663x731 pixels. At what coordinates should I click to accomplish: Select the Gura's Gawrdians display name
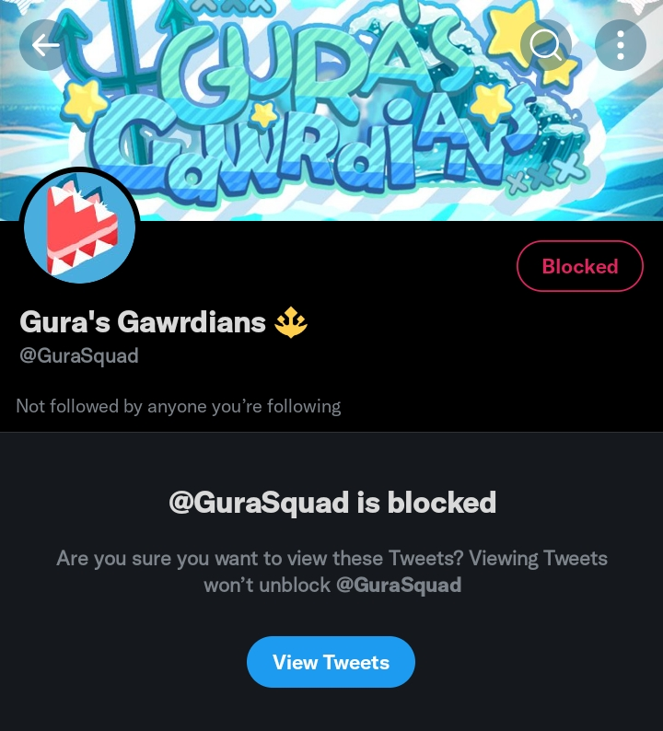point(143,322)
